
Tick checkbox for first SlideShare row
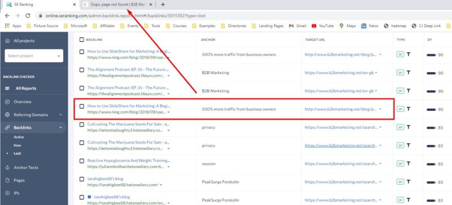82,51
